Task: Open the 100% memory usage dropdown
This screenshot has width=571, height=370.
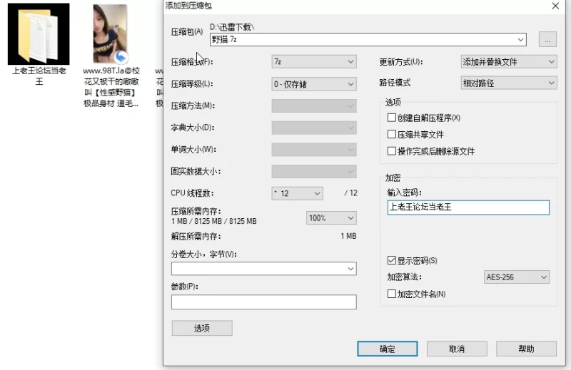Action: pos(331,218)
